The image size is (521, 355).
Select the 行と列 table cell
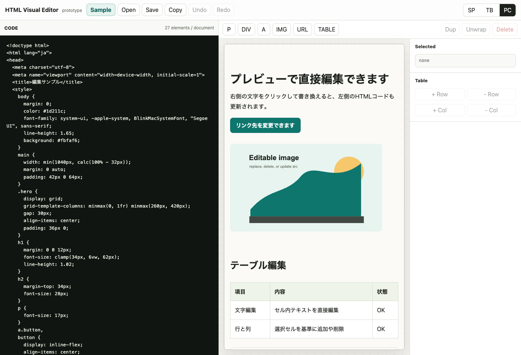[250, 329]
